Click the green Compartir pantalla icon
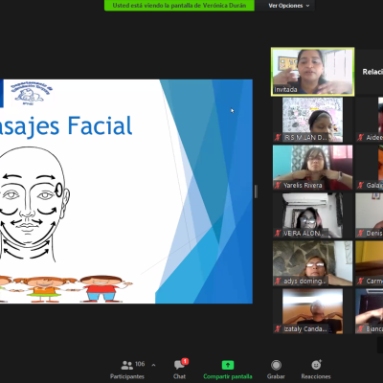 click(228, 365)
